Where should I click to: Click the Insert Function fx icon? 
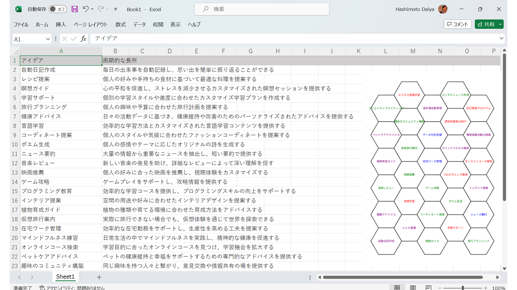[84, 39]
